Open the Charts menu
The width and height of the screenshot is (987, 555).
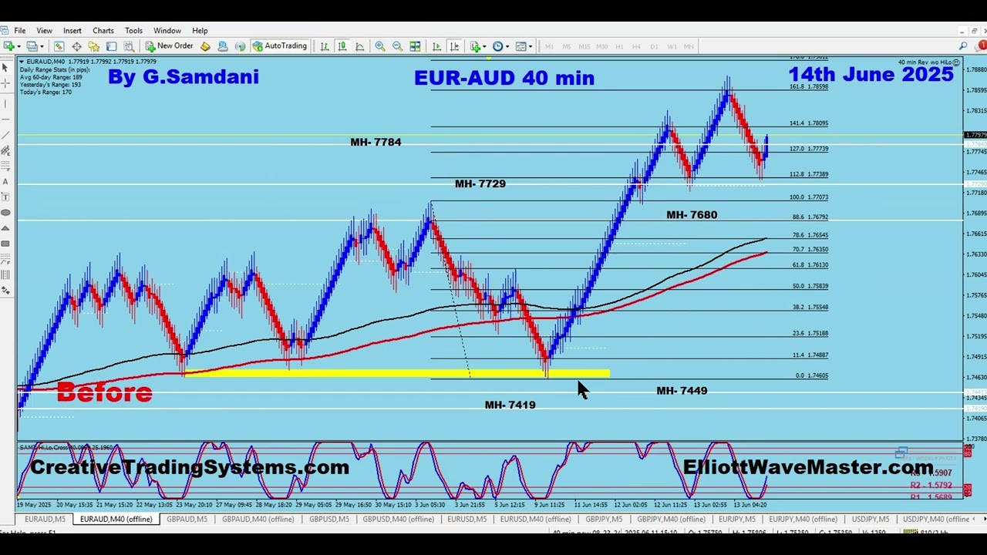click(103, 31)
